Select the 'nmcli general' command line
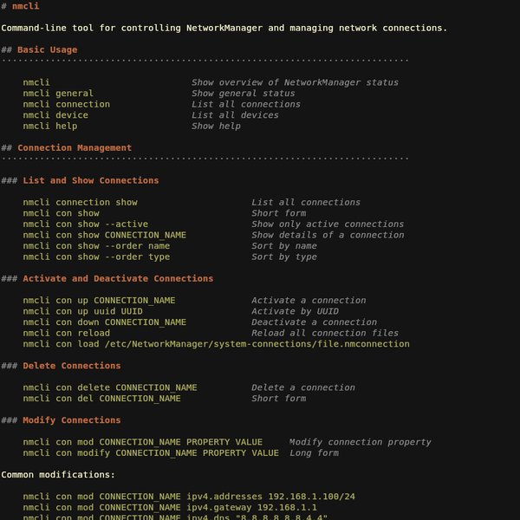 pos(58,94)
